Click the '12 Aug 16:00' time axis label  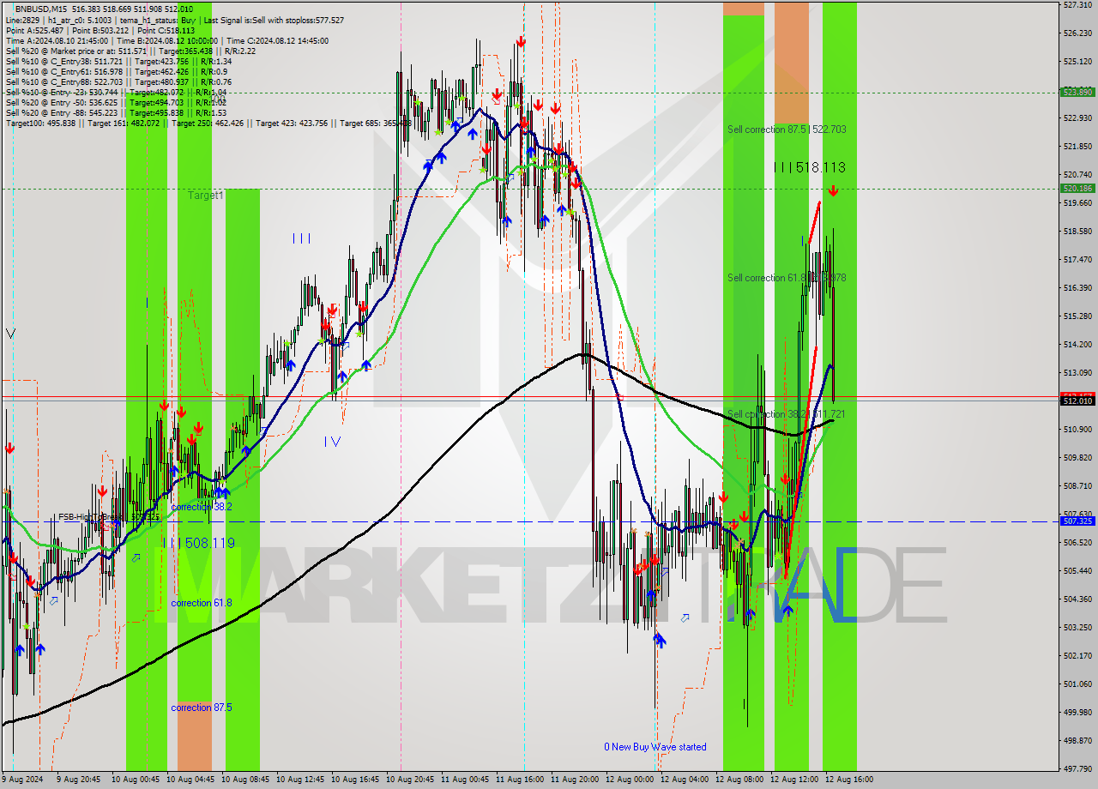[x=849, y=780]
